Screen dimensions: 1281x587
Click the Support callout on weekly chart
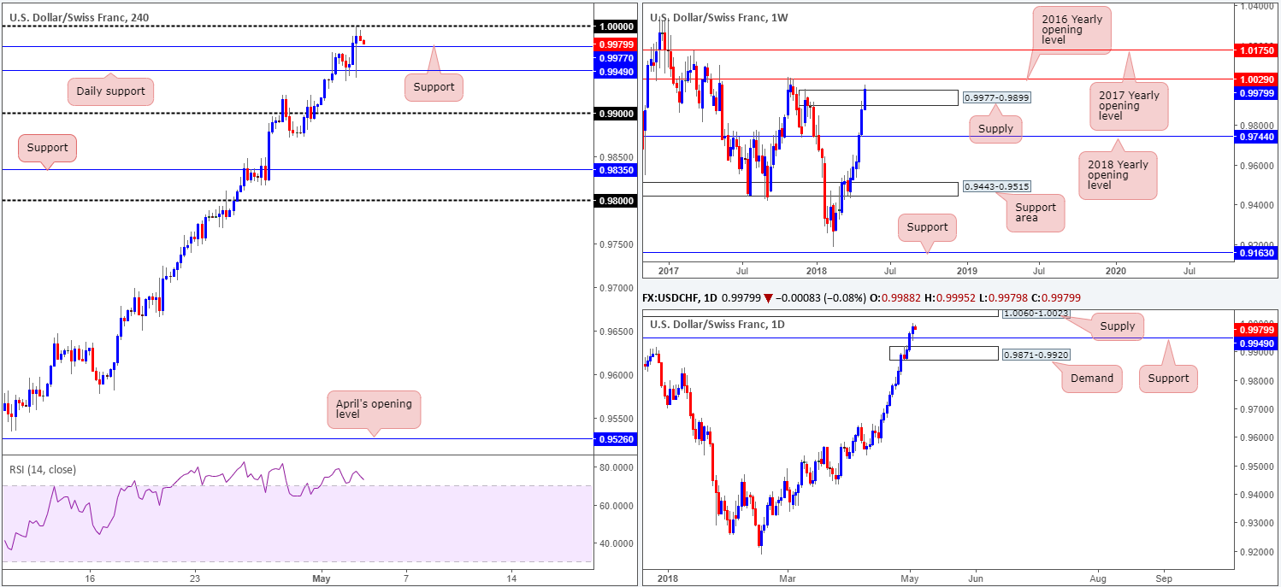click(x=928, y=227)
